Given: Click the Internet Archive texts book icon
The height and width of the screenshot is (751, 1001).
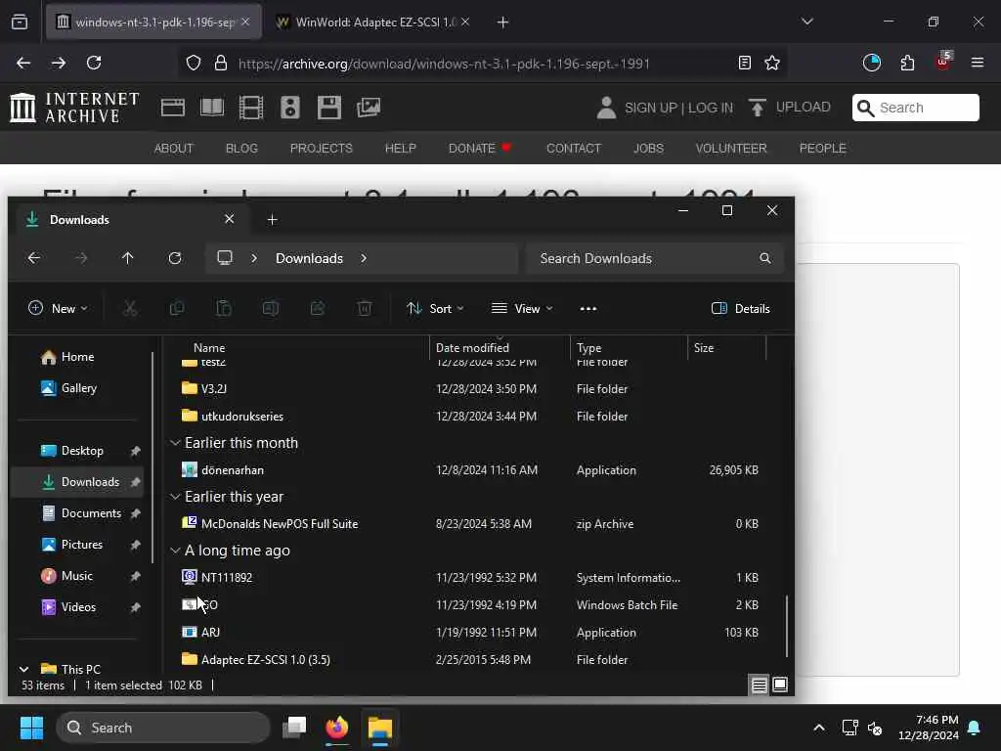Looking at the screenshot, I should [x=212, y=108].
